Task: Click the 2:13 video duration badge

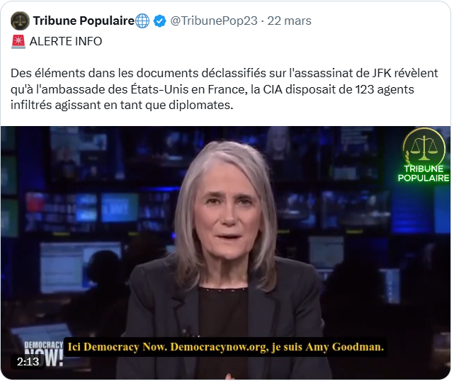Action: 28,362
